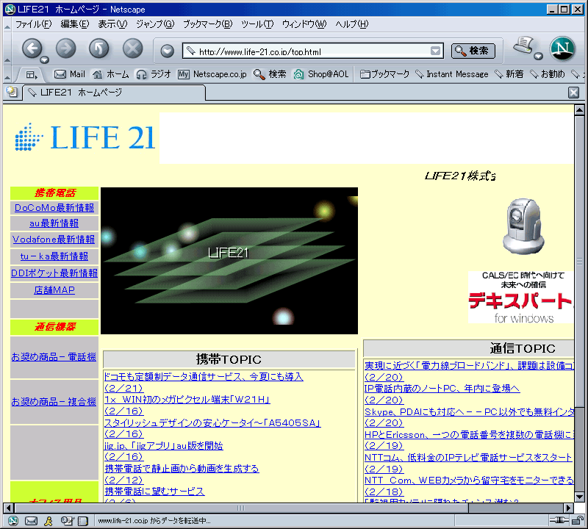
Task: Close the current tab with the X button
Action: point(573,93)
